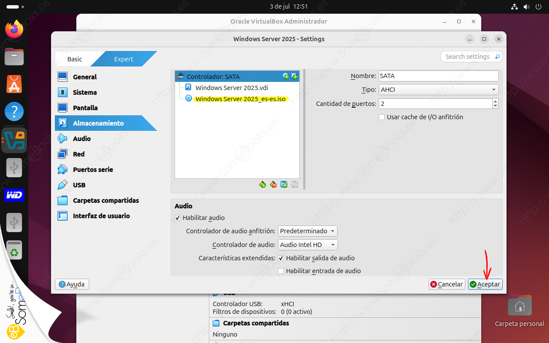Open the USB settings section
This screenshot has height=343, width=549.
click(x=79, y=185)
